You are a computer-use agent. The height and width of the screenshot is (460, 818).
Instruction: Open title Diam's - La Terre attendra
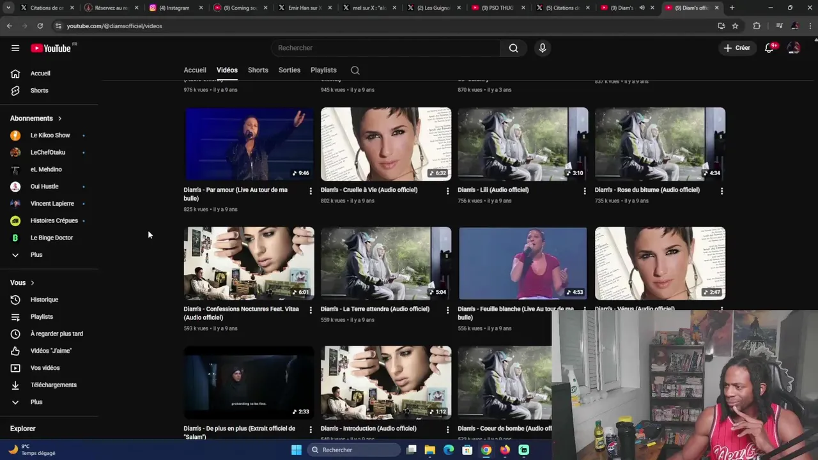tap(375, 309)
